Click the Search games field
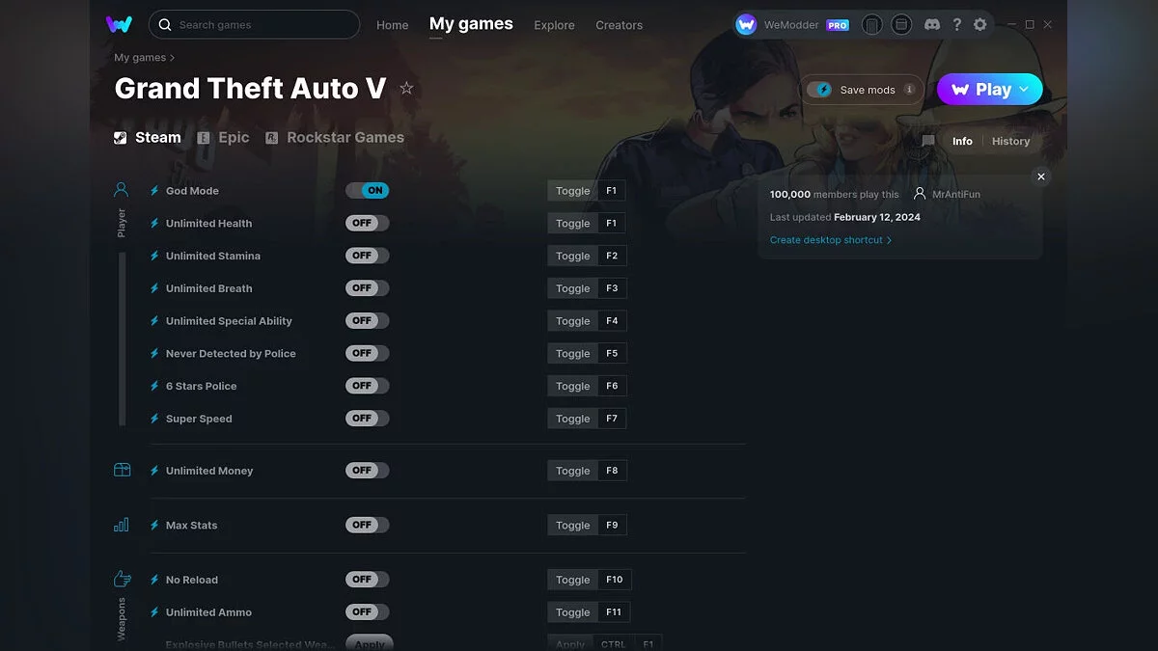Viewport: 1158px width, 651px height. tap(254, 25)
